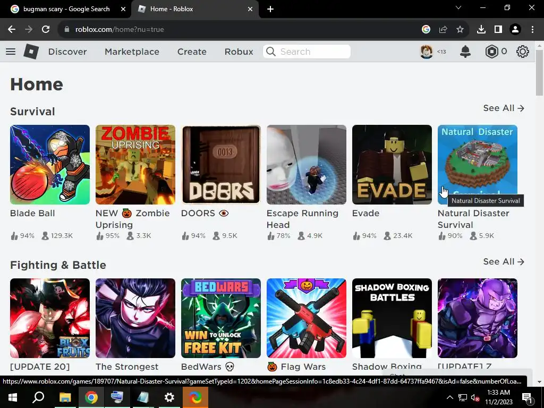Open Chrome profile icon
544x408 pixels.
coord(515,30)
